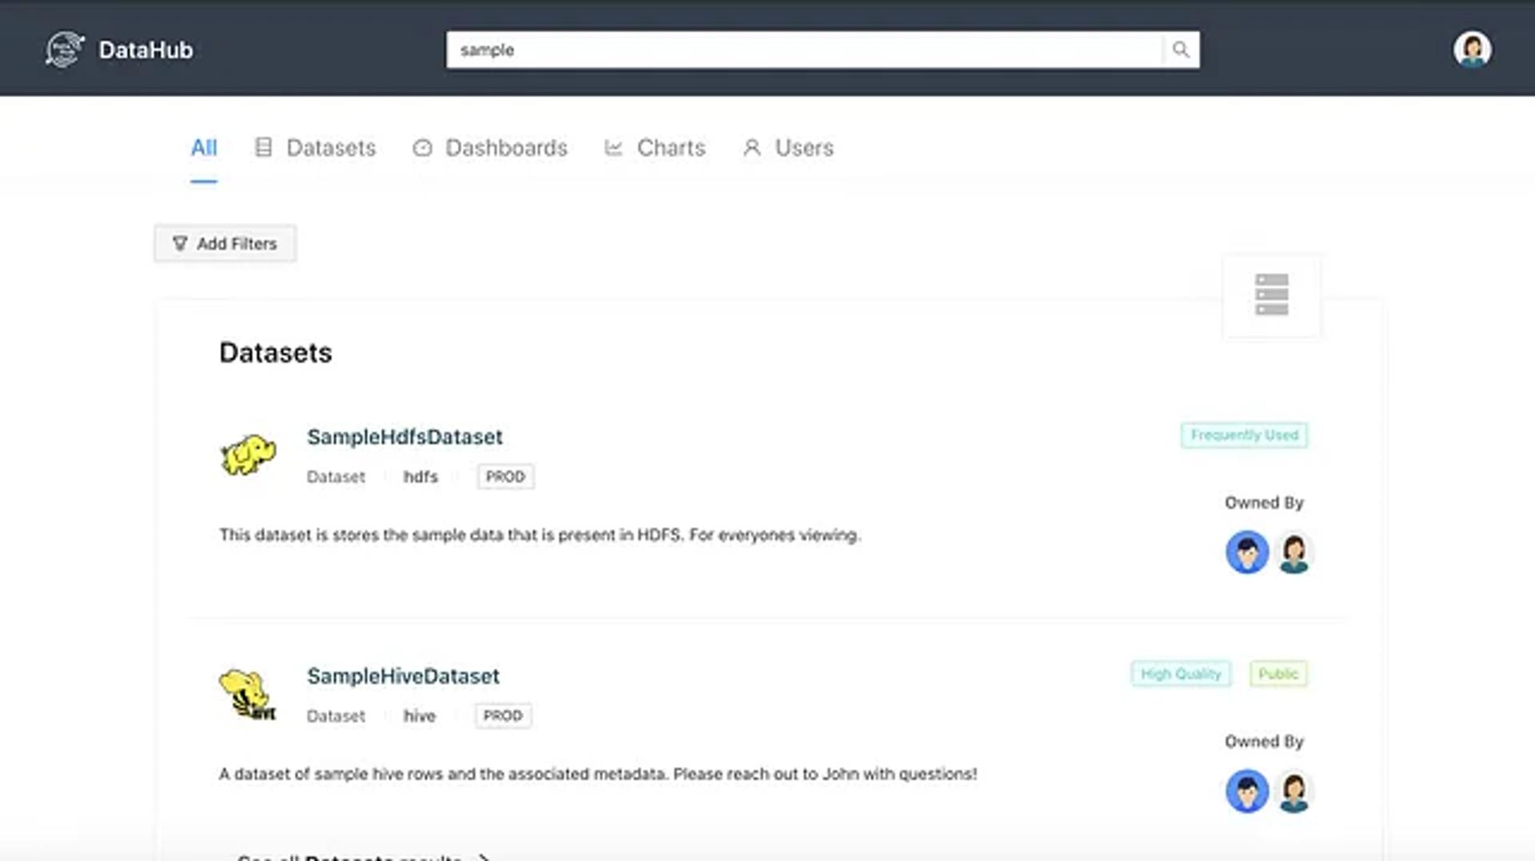The height and width of the screenshot is (861, 1535).
Task: Click the PROD tag of SampleHdfsDataset
Action: (505, 476)
